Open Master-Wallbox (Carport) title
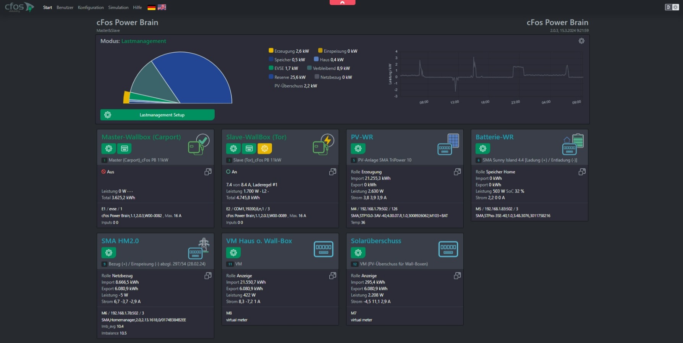 click(141, 137)
